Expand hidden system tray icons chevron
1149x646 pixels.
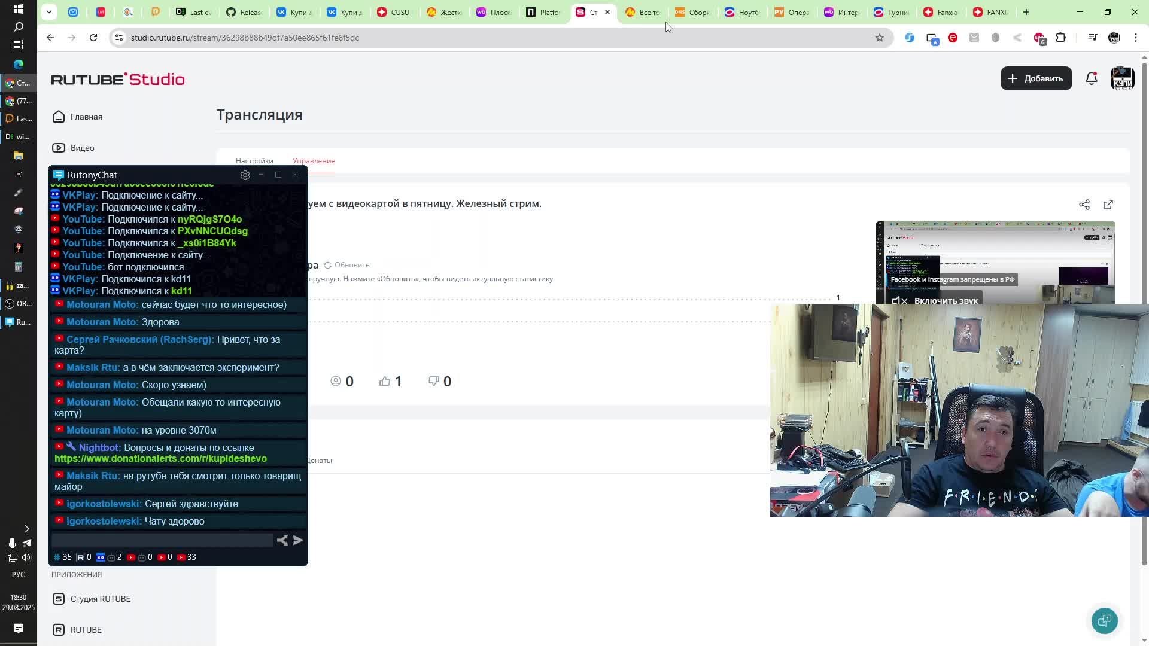pyautogui.click(x=26, y=529)
